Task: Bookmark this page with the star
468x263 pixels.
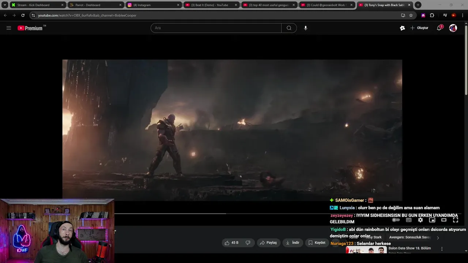Action: 411,15
